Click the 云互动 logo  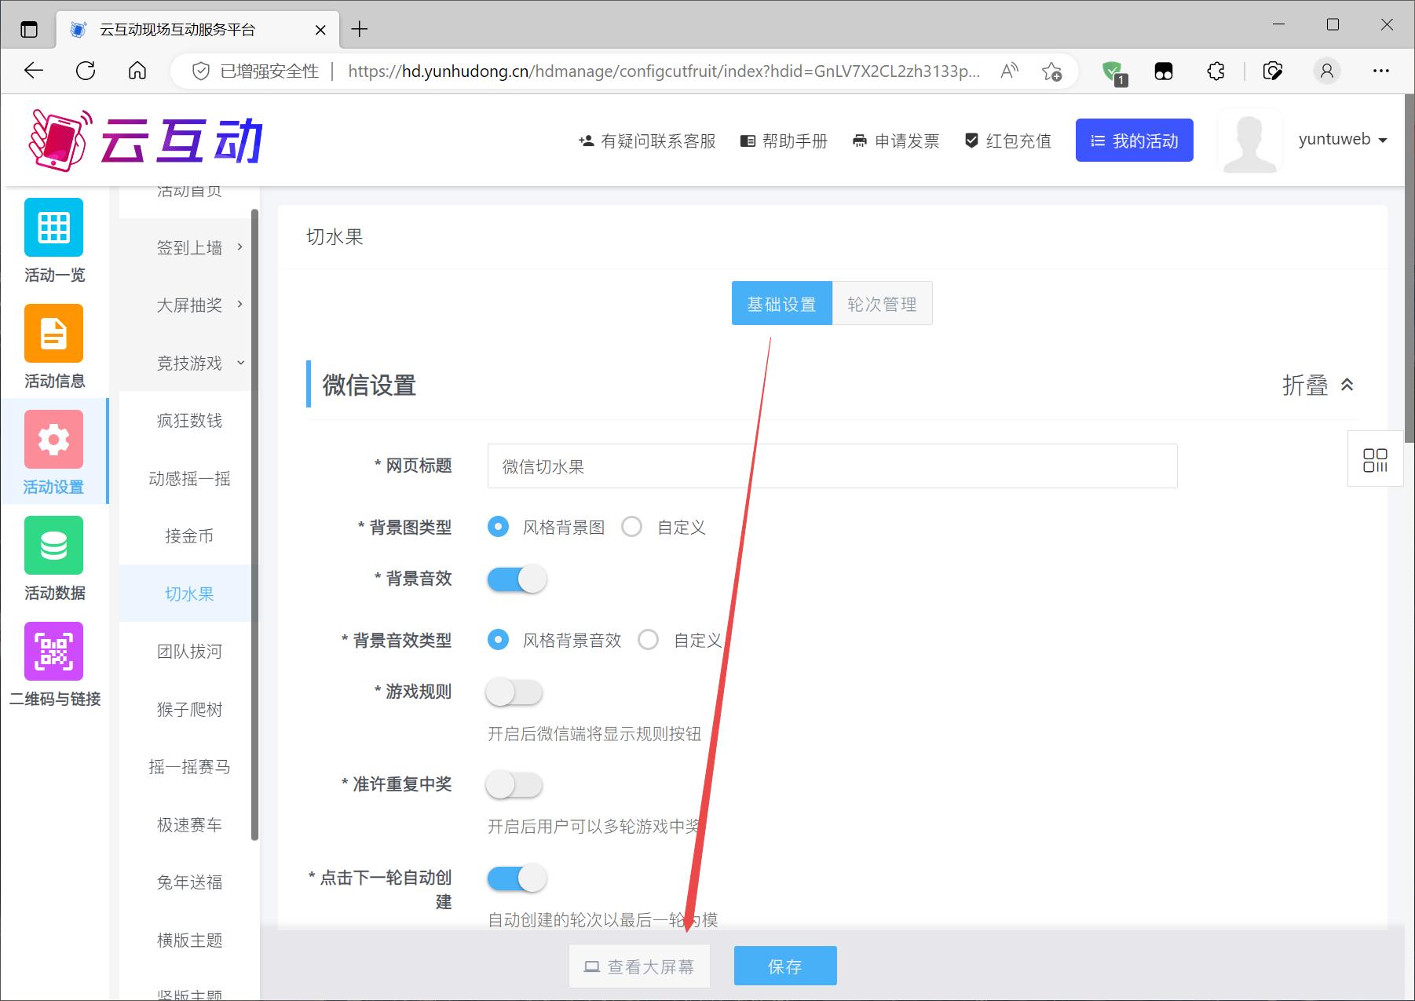(146, 140)
